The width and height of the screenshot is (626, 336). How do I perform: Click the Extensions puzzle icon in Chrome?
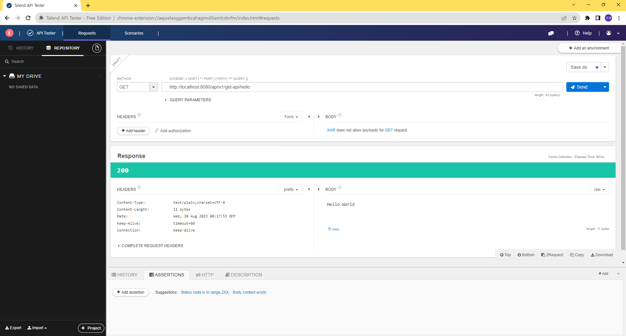point(588,18)
